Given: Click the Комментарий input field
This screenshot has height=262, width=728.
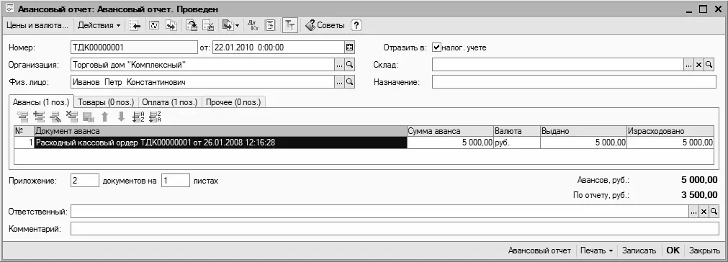Looking at the screenshot, I should (x=394, y=229).
